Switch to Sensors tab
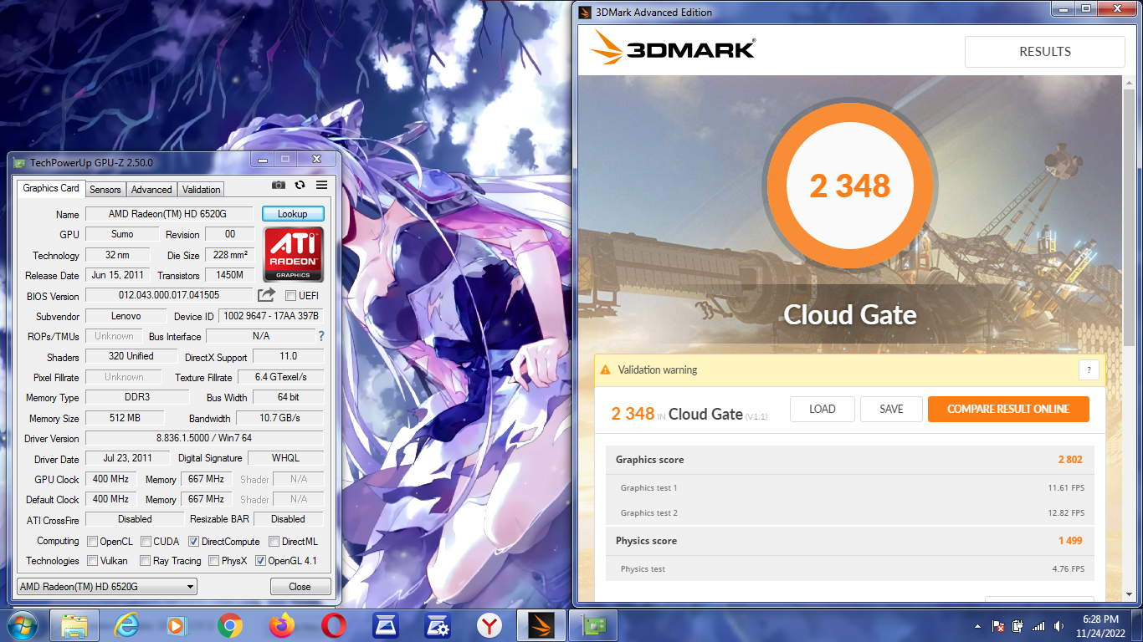 click(x=105, y=190)
